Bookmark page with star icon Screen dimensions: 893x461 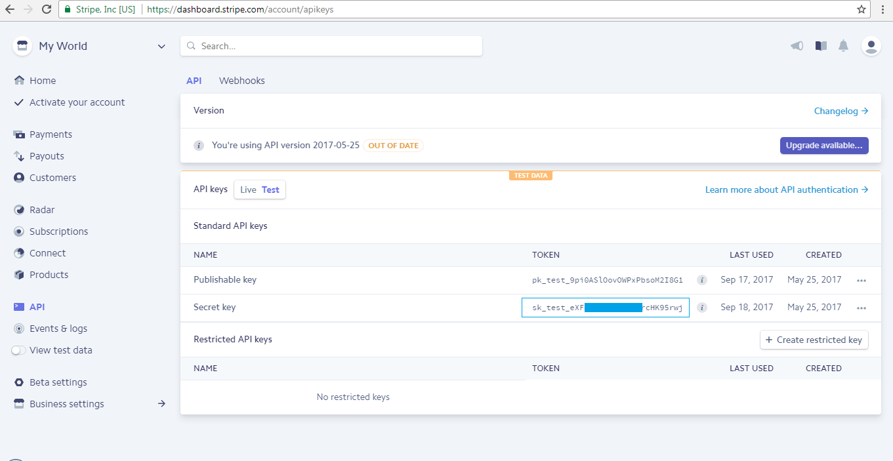(x=861, y=9)
